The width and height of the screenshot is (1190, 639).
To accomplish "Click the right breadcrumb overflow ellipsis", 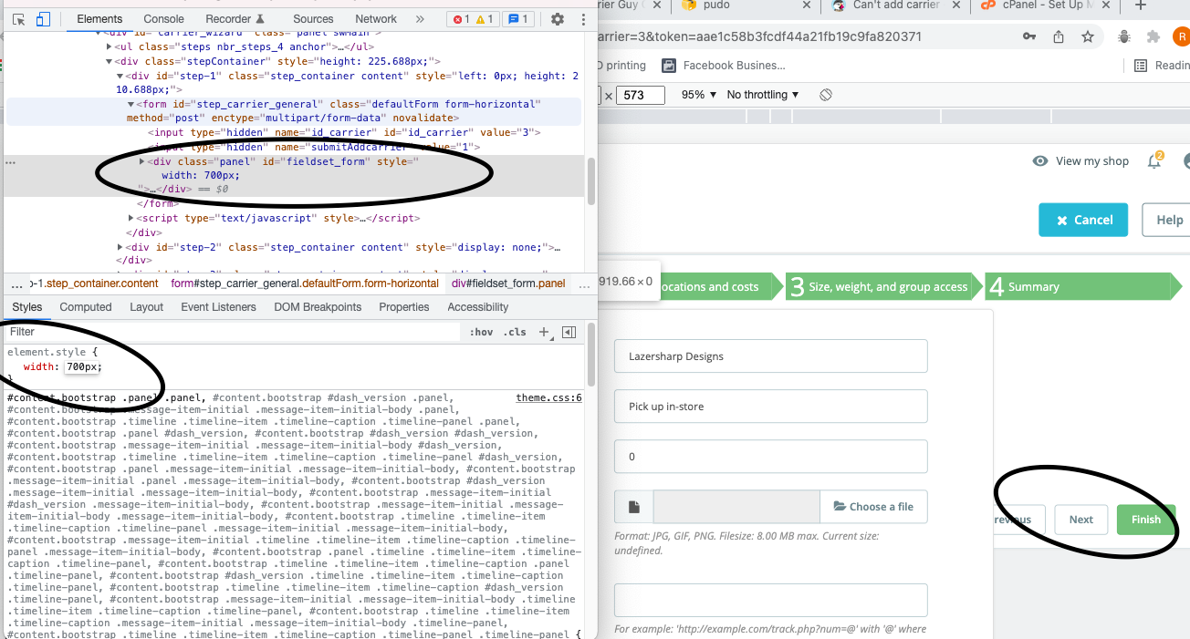I will click(x=585, y=283).
